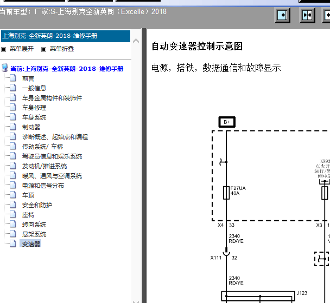
Task: Click the split-pane layout icon
Action: tap(307, 15)
